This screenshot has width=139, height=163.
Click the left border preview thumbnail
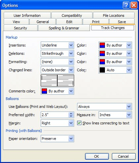pyautogui.click(x=49, y=81)
